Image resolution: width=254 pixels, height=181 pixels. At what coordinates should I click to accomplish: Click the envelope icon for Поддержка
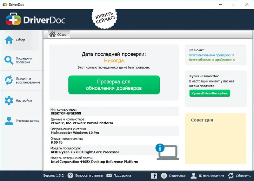[x=109, y=176]
